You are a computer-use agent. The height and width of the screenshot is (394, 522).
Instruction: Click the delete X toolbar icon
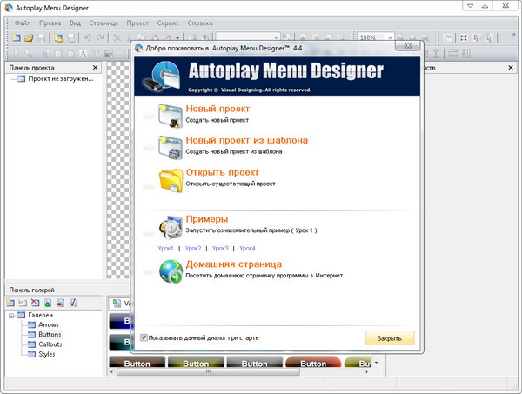tap(117, 37)
